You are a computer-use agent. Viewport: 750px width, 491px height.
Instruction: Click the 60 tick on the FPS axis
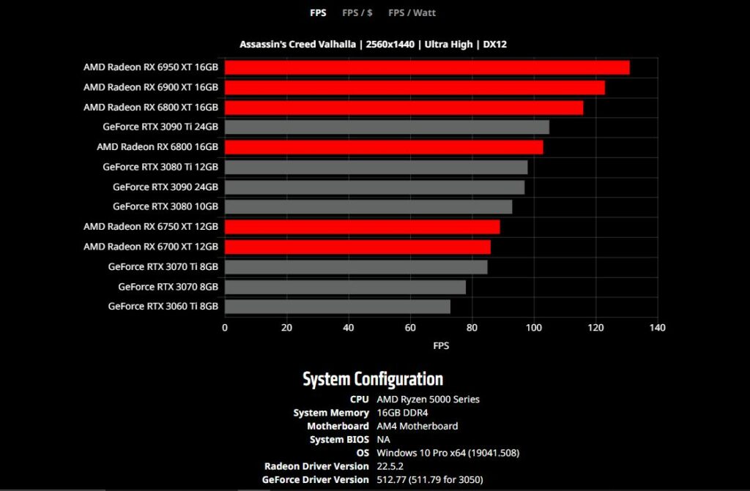(410, 328)
